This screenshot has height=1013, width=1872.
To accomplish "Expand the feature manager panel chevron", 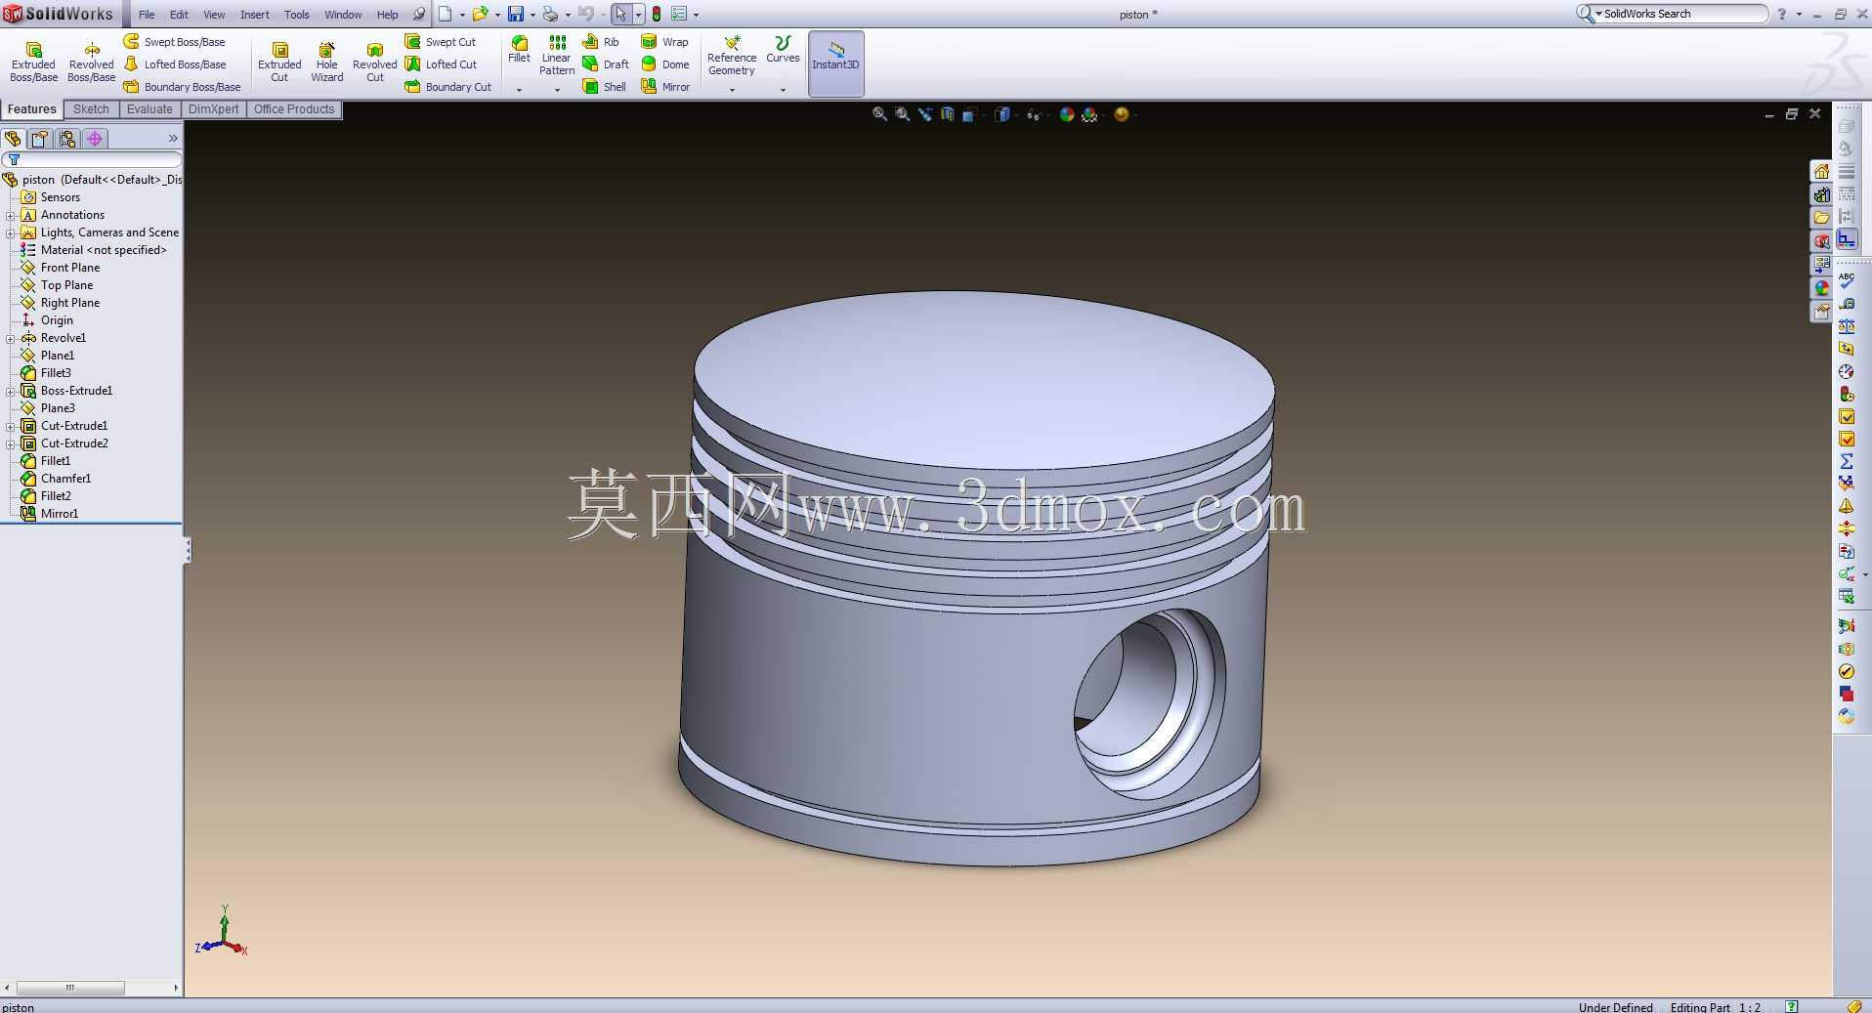I will click(173, 139).
